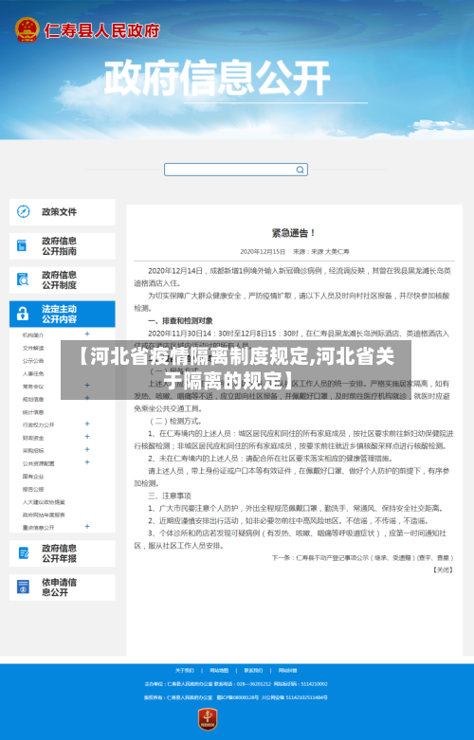Open the 人事任免 sidebar entry

[x=33, y=373]
